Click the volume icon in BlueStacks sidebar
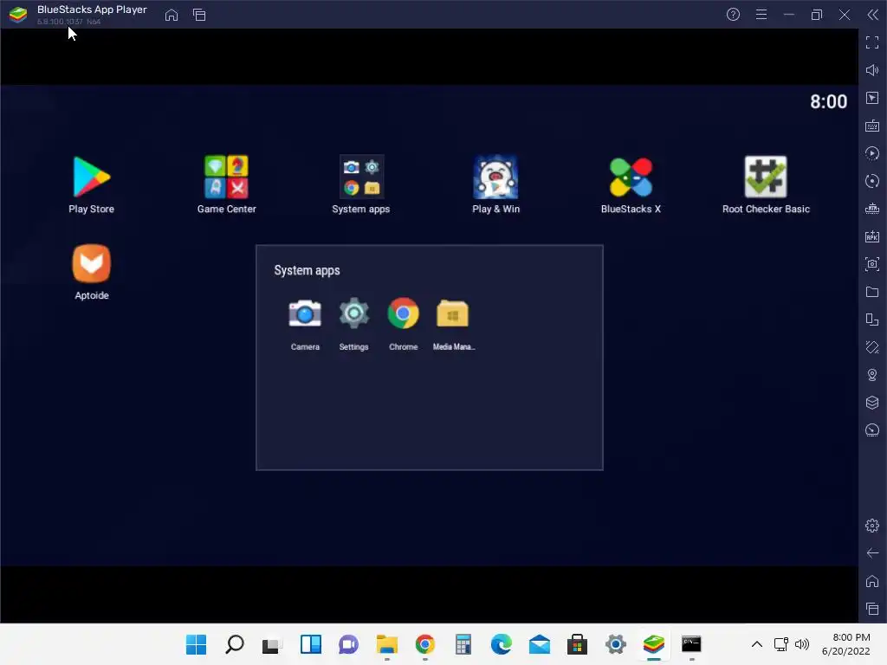 pos(872,70)
